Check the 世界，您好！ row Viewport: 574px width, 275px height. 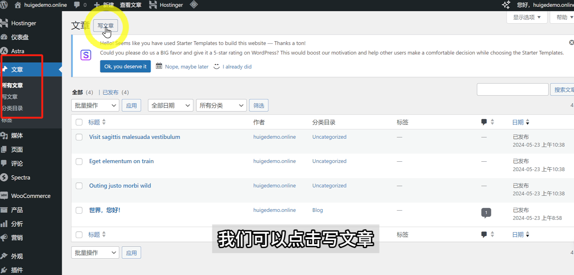79,210
